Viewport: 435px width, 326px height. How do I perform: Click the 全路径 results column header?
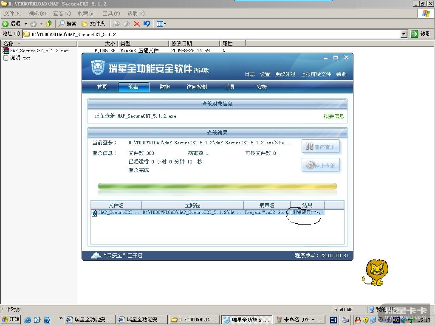[x=192, y=205]
